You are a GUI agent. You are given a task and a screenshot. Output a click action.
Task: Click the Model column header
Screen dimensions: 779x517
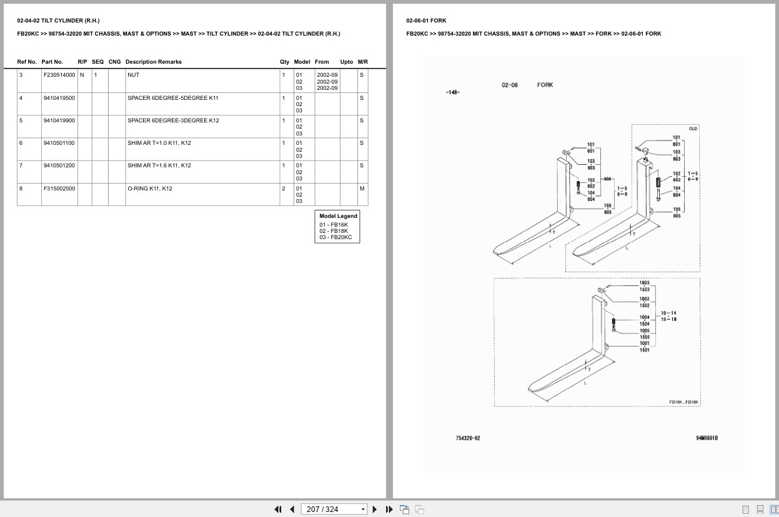[302, 62]
